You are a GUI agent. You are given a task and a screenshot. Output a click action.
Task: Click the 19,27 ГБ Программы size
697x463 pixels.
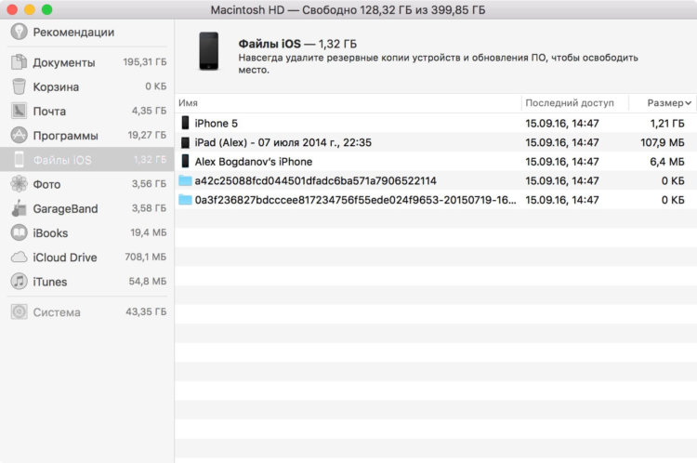point(147,135)
